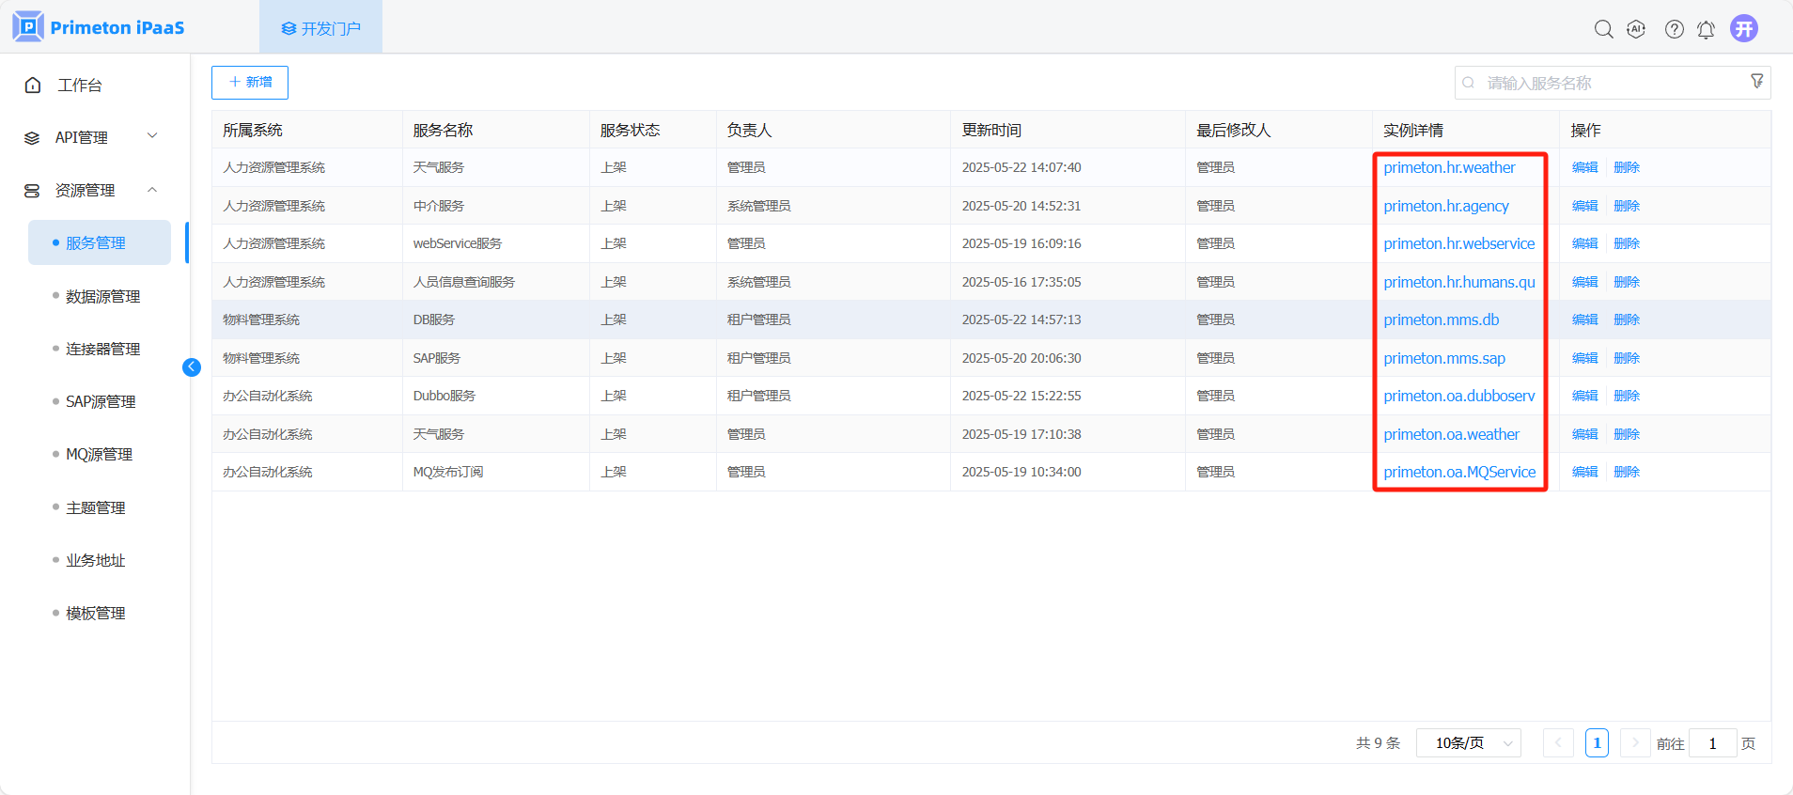Screen dimensions: 1793x795
Task: Open the primeton.hr.weather instance link
Action: coord(1449,167)
